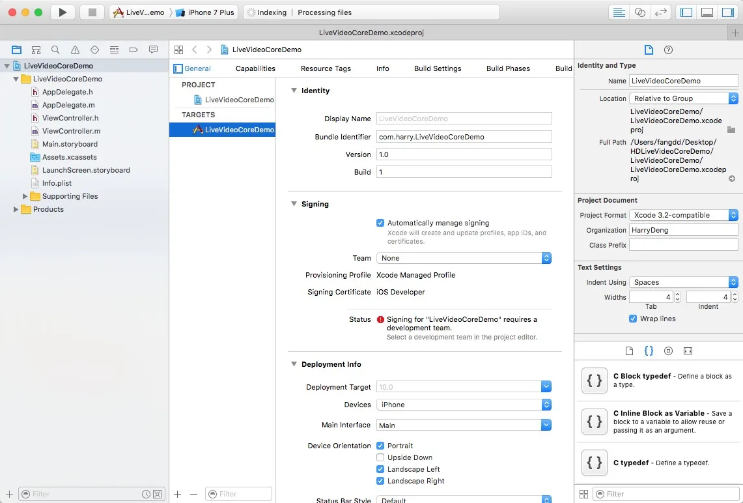Open the report navigator
This screenshot has width=743, height=503.
click(153, 50)
